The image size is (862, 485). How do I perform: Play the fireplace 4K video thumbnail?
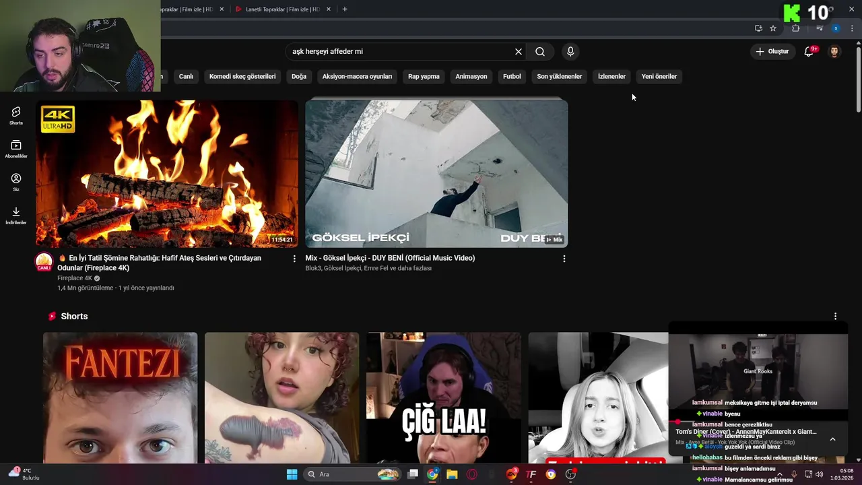(167, 174)
